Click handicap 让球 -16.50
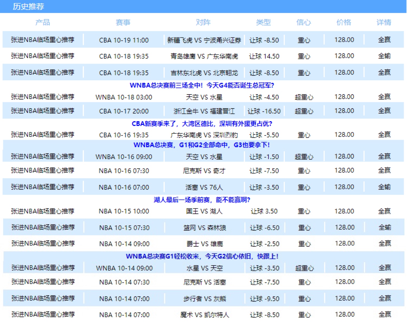 [x=264, y=111]
